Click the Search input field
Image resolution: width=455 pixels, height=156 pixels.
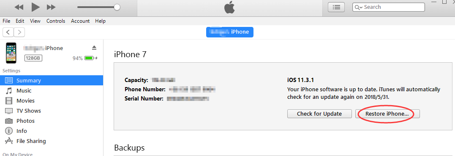coord(389,7)
